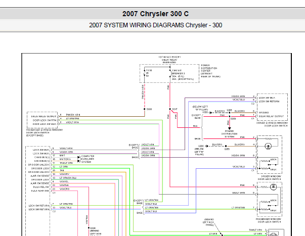The height and width of the screenshot is (236, 305).
Task: Click the "2007 Chrysler 300 C" heading
Action: click(155, 14)
